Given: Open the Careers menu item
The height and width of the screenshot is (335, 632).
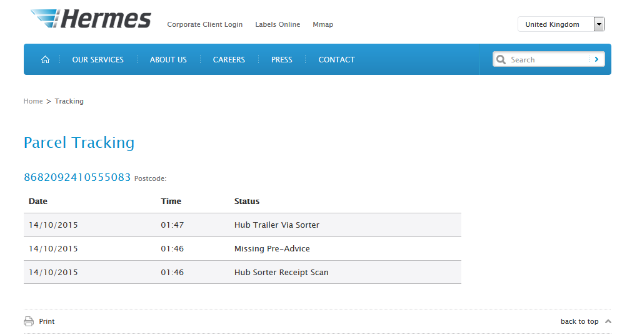Looking at the screenshot, I should (229, 59).
